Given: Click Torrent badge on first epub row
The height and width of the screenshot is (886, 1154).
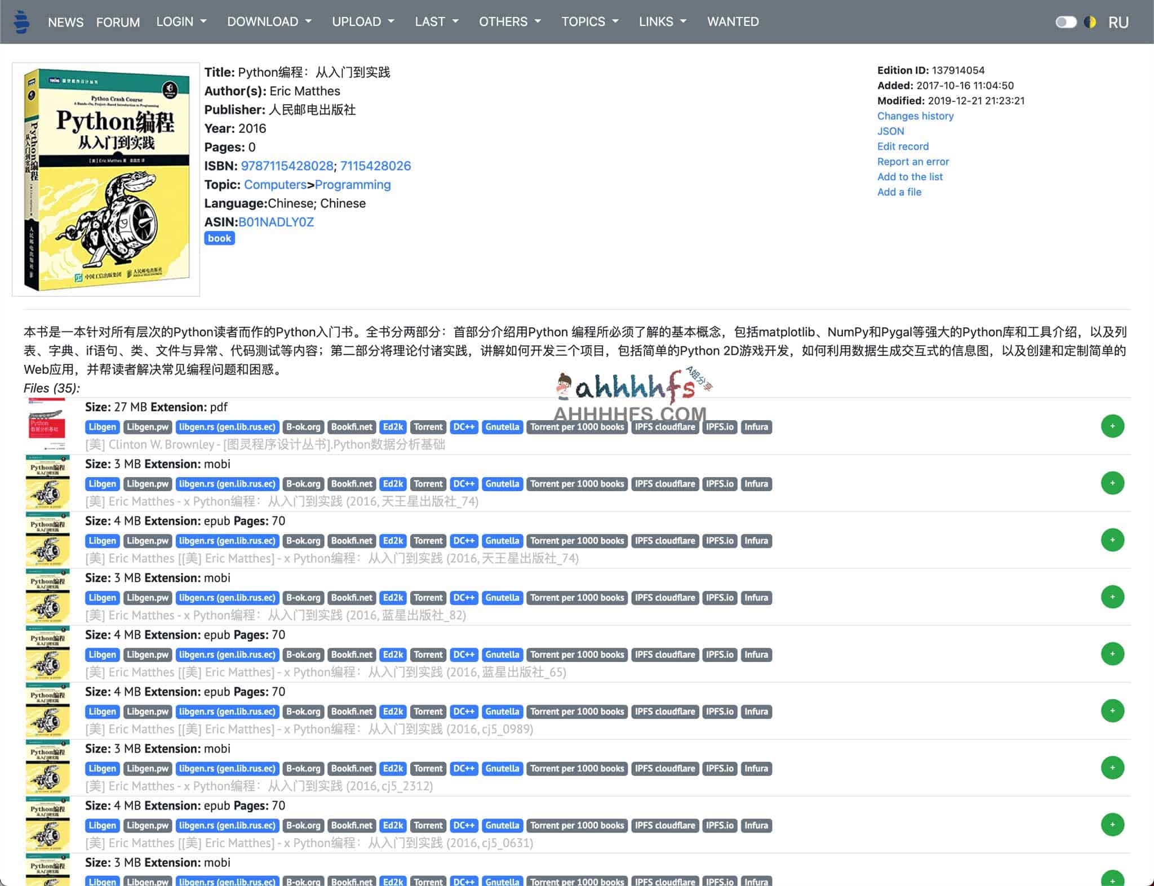Looking at the screenshot, I should [x=428, y=541].
